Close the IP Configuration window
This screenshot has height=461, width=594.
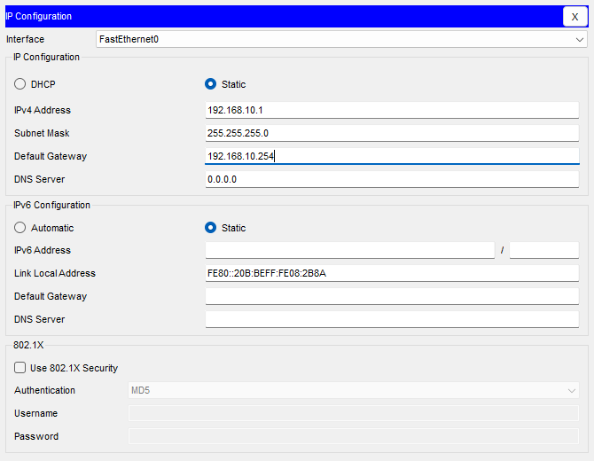(574, 17)
